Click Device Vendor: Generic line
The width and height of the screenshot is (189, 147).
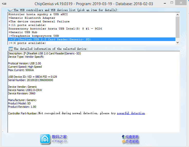[x=22, y=87]
